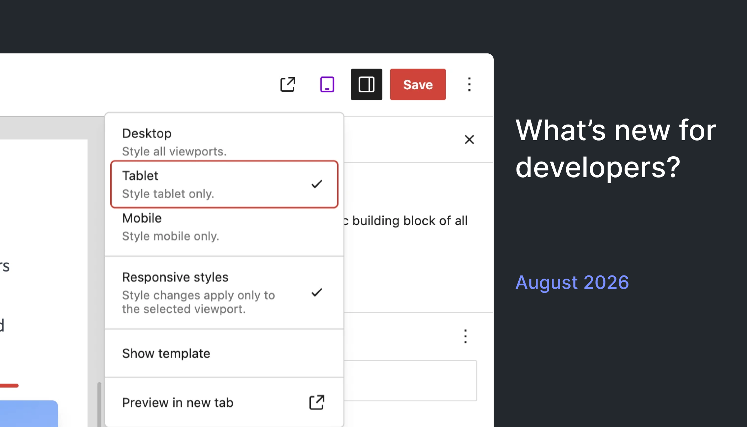
Task: Click the empty input field in the sidebar
Action: [410, 381]
